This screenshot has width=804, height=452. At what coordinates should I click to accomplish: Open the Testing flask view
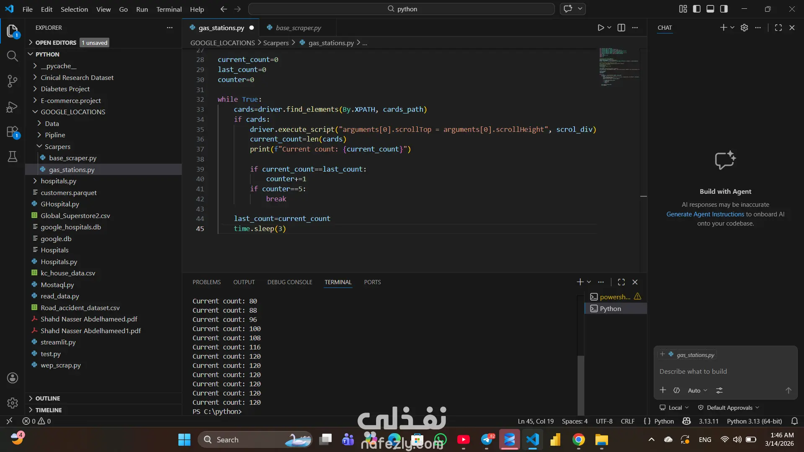12,157
